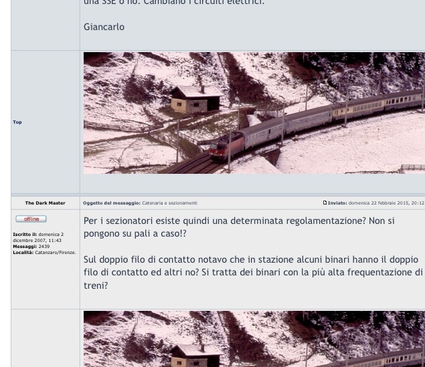Click the small post icon before 'Inviato'
425x367 pixels.
[x=325, y=203]
